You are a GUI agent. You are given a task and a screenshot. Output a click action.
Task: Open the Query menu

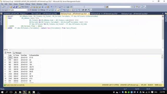(x=16, y=4)
